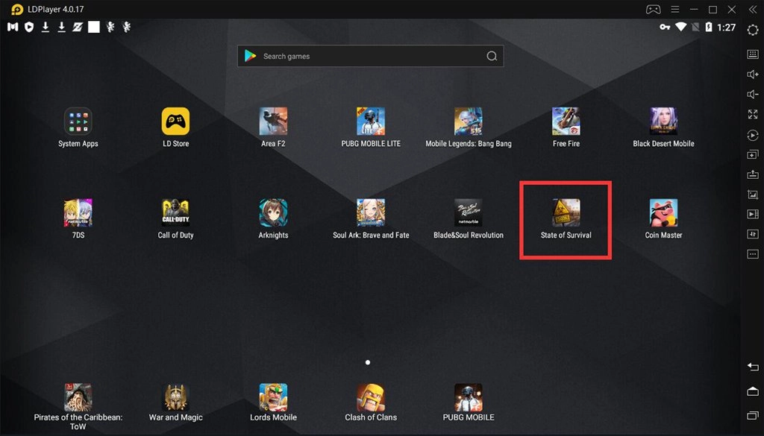Click the install APK upload icon
This screenshot has width=764, height=436.
[753, 174]
